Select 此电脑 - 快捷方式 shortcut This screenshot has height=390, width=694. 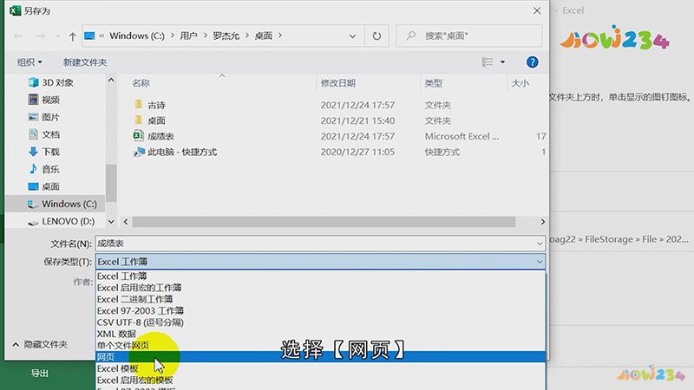point(182,153)
